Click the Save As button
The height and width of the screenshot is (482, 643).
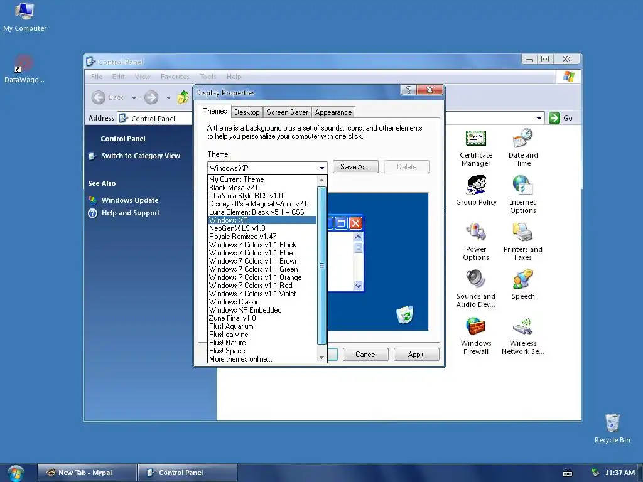(355, 167)
